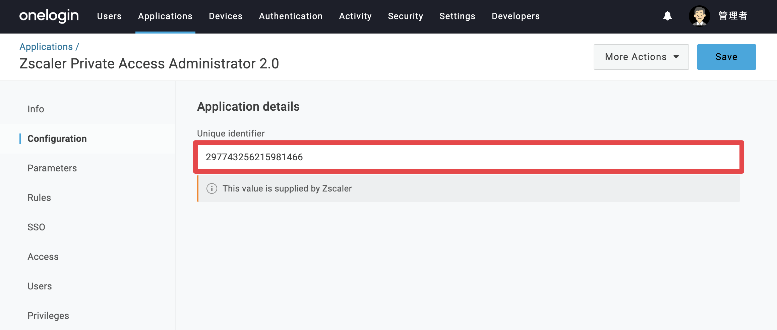Click the More Actions dropdown arrow
The height and width of the screenshot is (330, 777).
[x=676, y=57]
